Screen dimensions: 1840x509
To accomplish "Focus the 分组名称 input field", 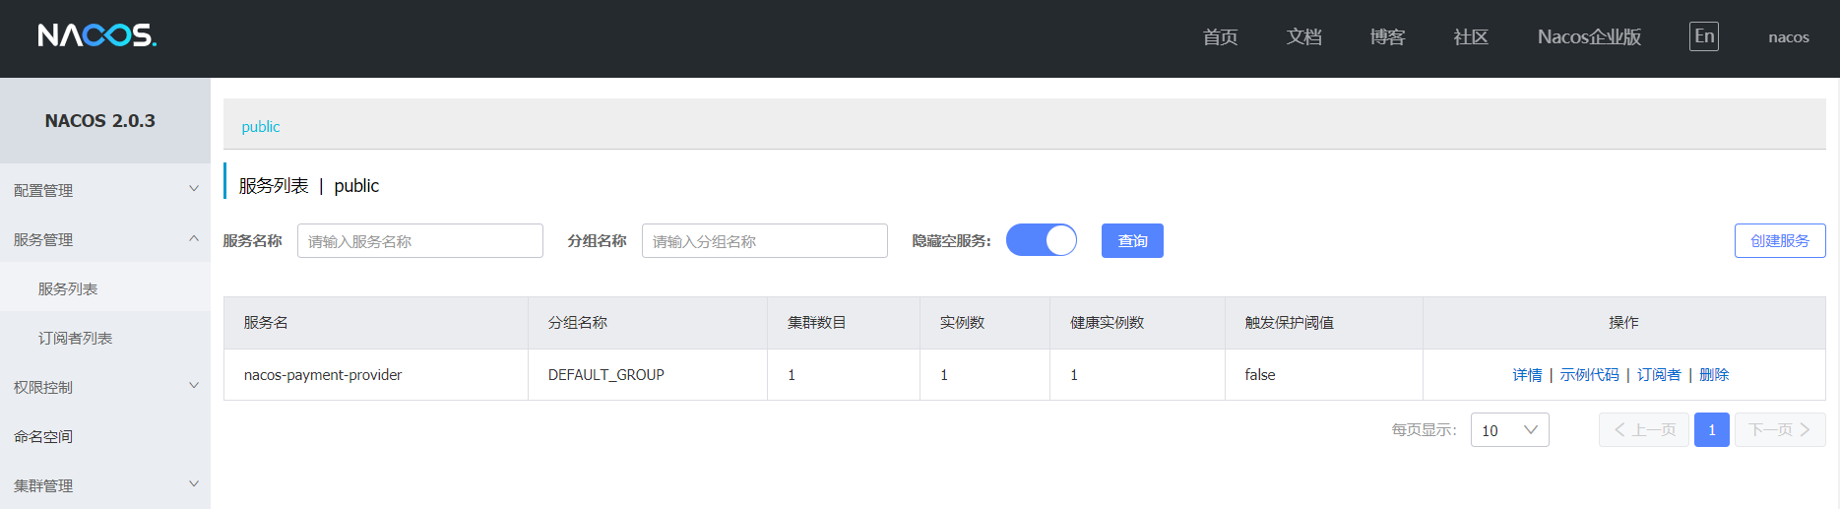I will pos(765,240).
